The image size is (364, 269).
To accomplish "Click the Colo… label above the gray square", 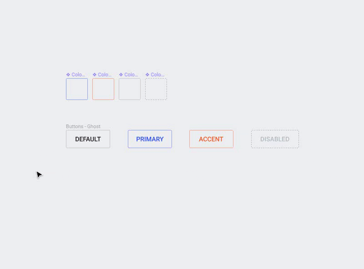I will [x=131, y=75].
